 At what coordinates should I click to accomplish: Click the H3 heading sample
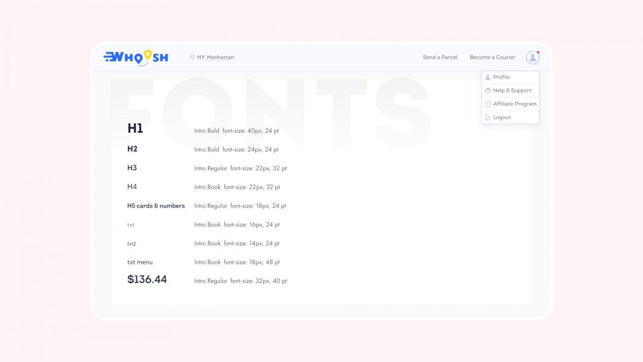[132, 168]
